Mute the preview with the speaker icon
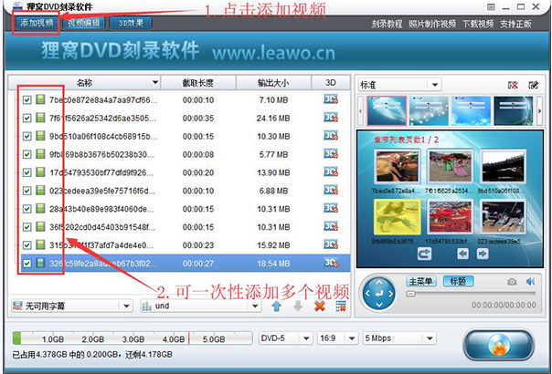The width and height of the screenshot is (552, 374). click(531, 281)
